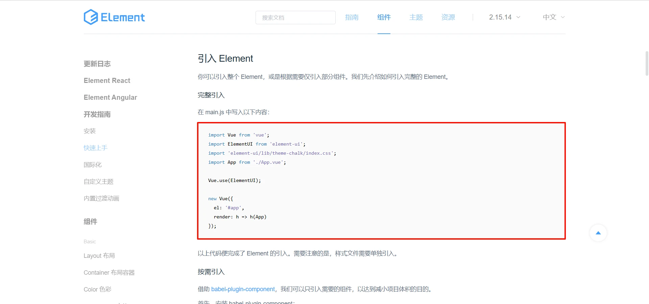The height and width of the screenshot is (304, 649).
Task: Expand the 中文 language selector
Action: click(x=553, y=17)
